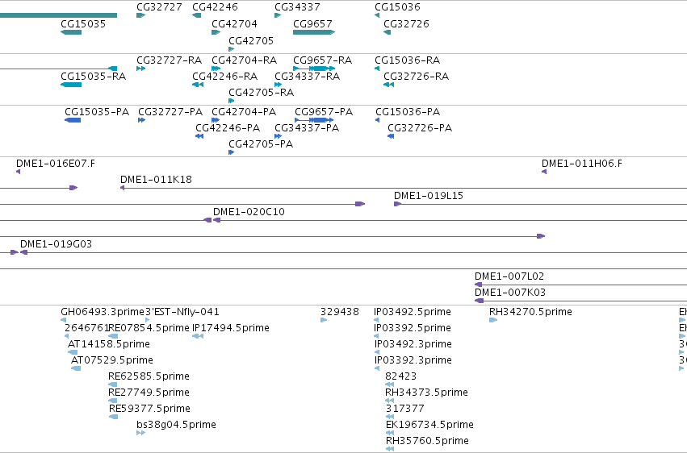Click the CG15035-PA protein bar

(73, 120)
